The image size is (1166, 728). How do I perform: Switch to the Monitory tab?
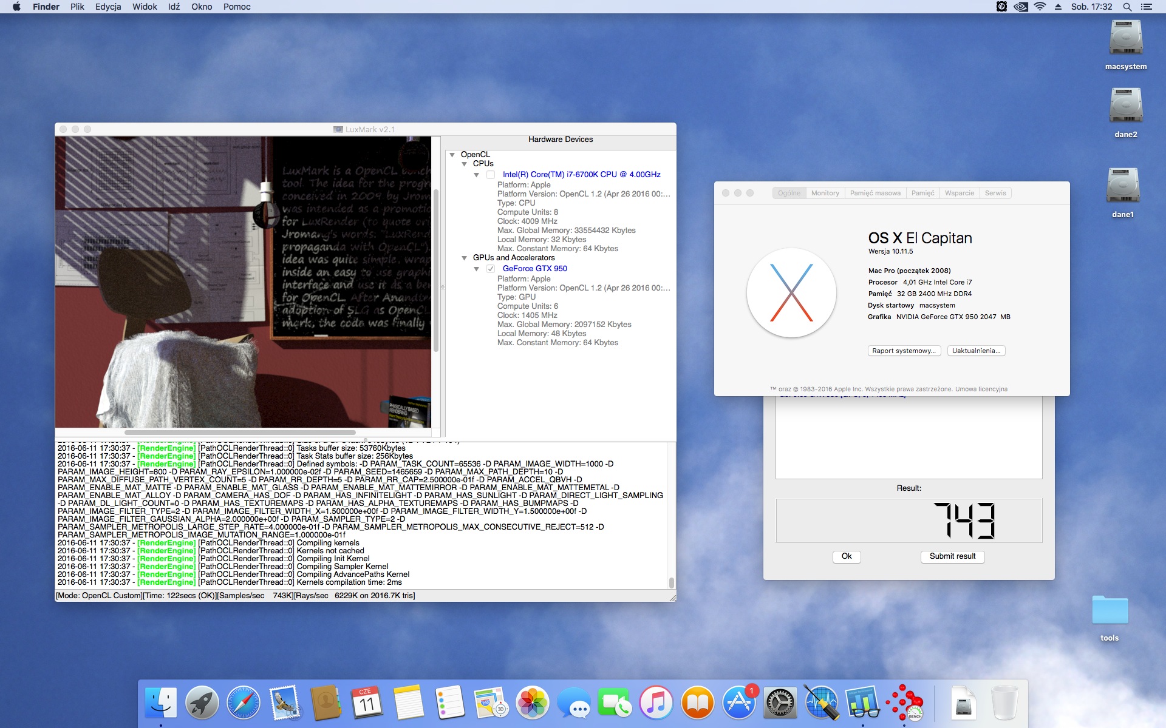click(825, 193)
